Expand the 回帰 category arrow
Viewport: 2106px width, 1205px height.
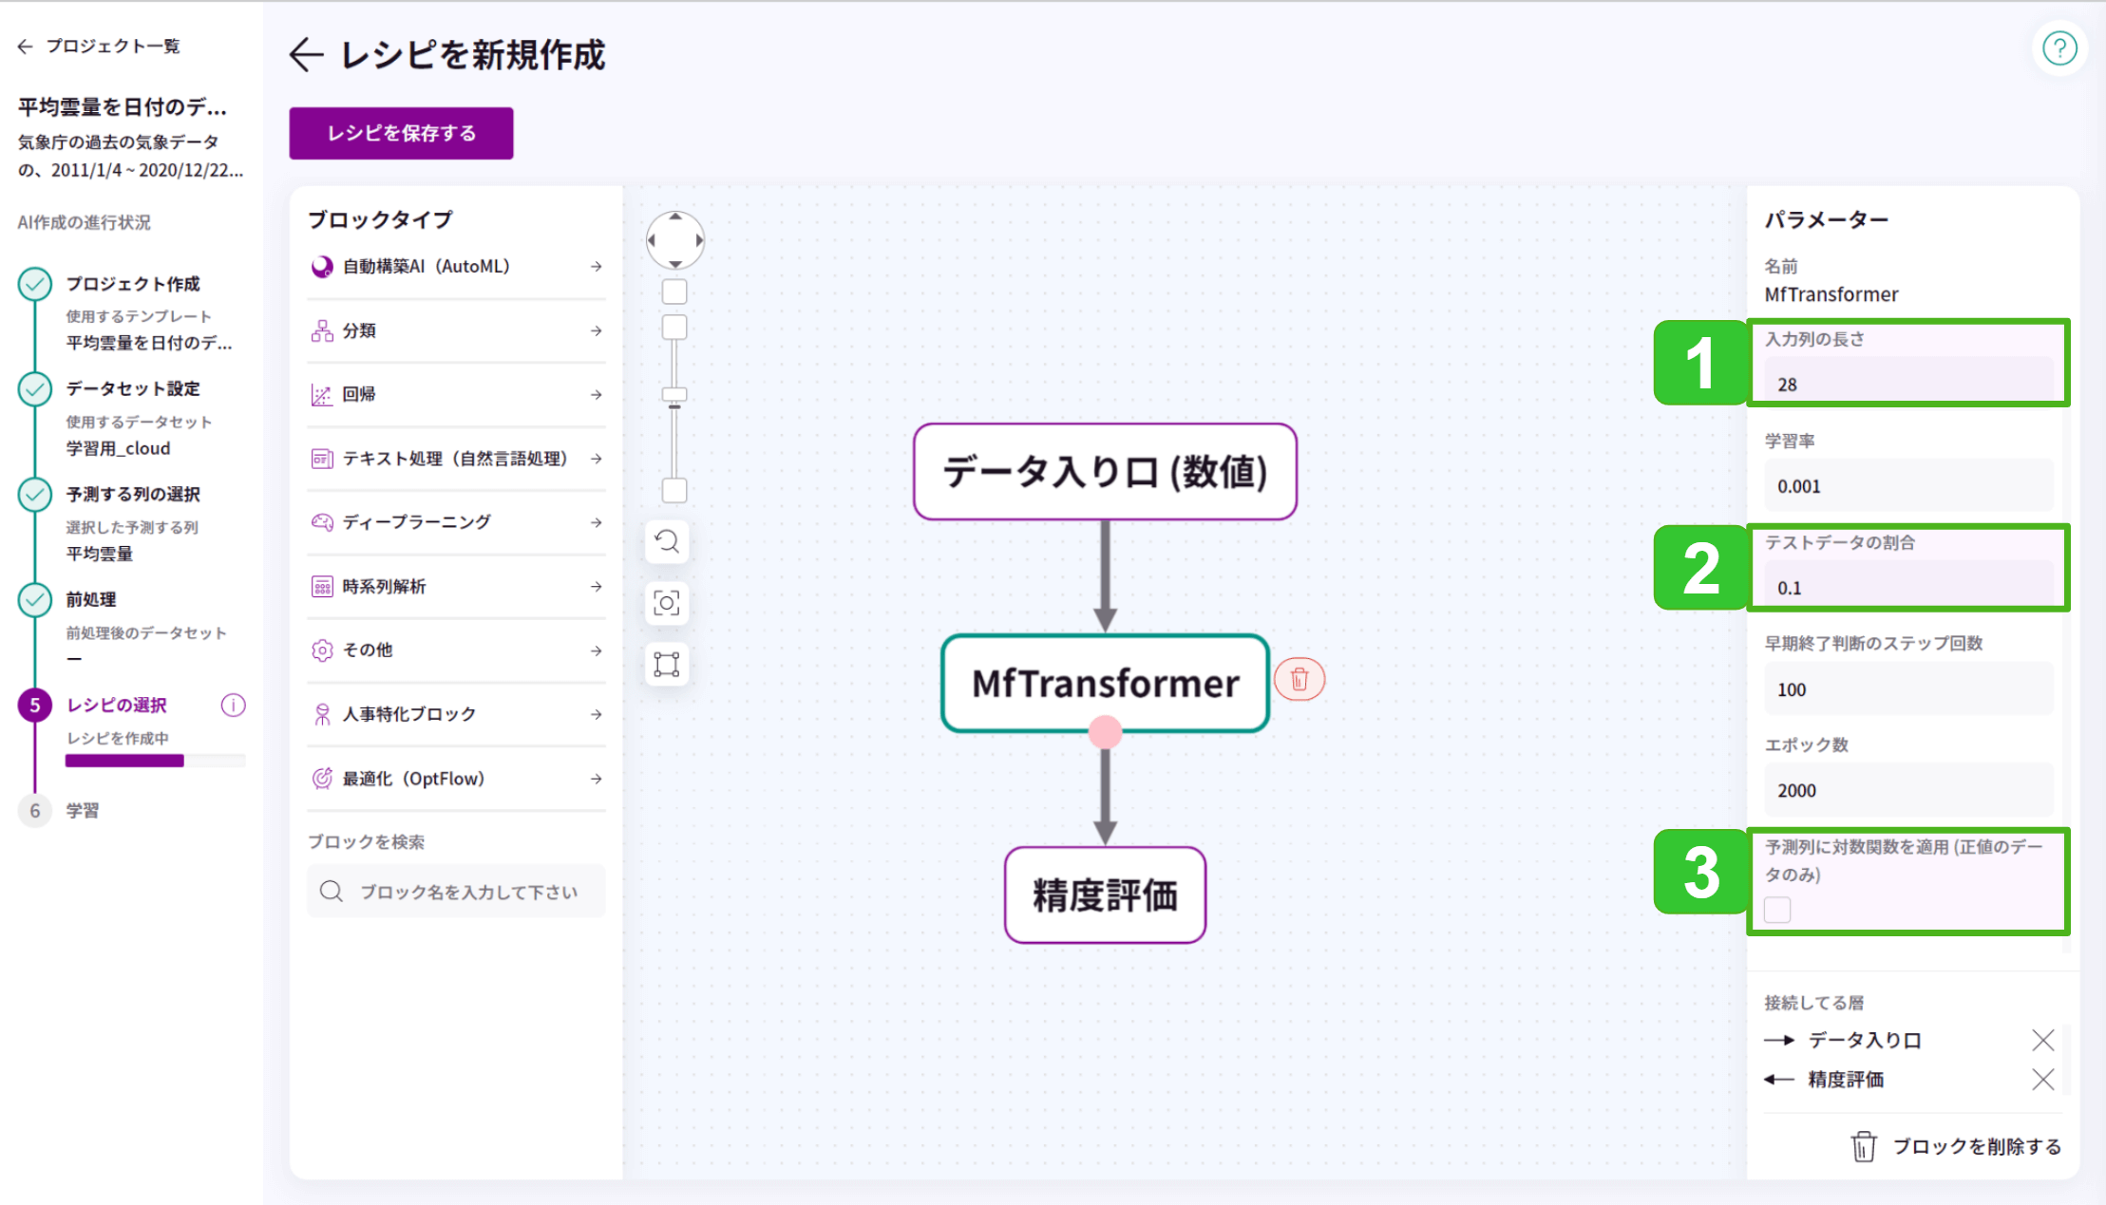[597, 394]
